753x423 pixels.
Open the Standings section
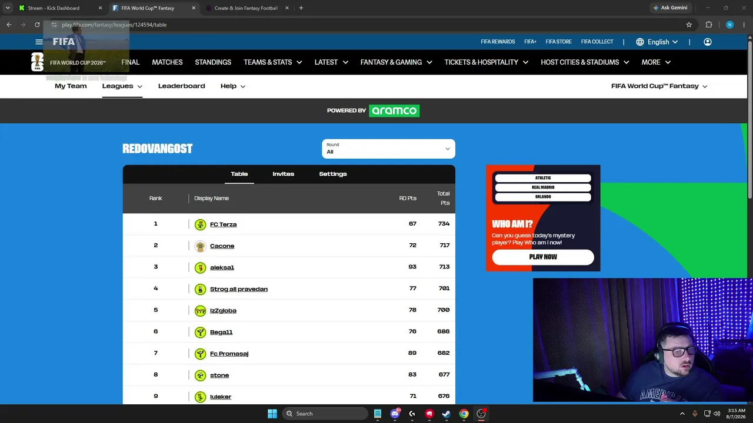213,62
